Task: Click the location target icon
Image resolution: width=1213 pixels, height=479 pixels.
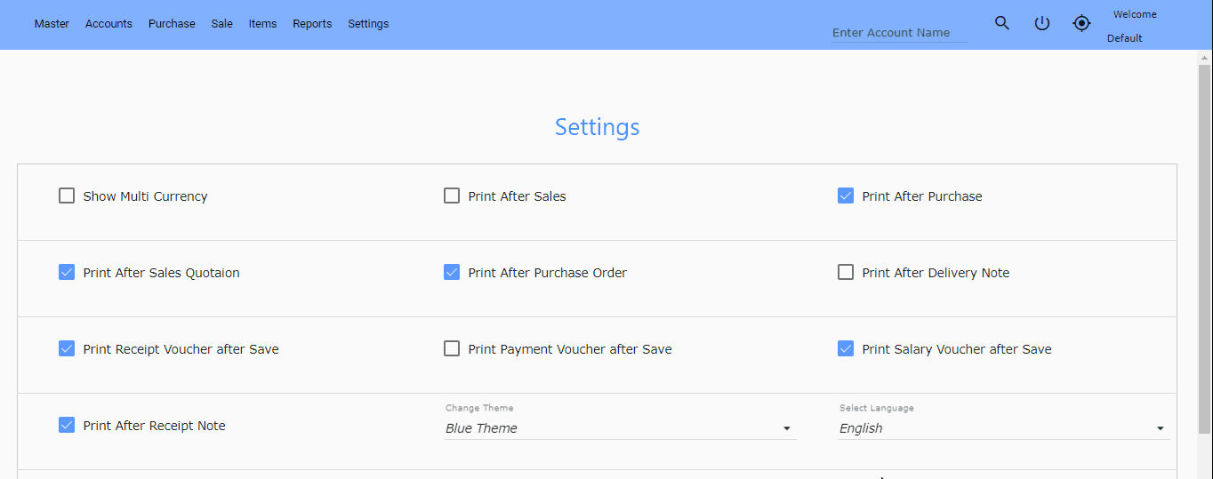Action: pos(1081,24)
